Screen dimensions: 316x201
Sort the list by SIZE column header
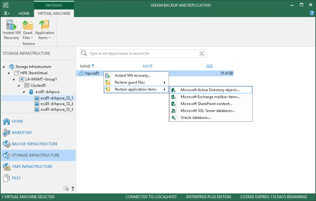coord(209,66)
